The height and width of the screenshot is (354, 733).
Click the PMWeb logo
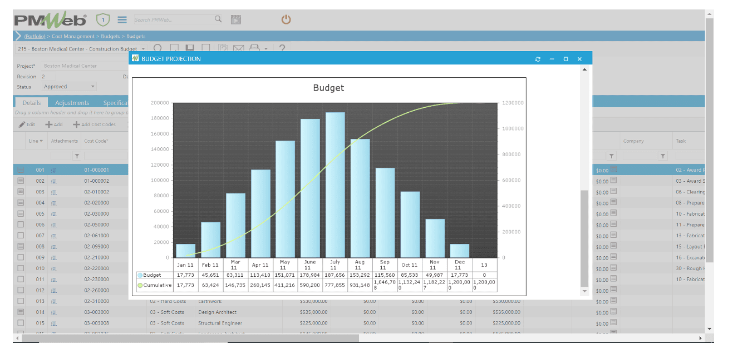[x=51, y=20]
